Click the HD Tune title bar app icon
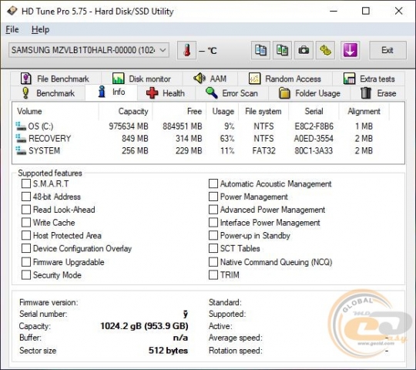The height and width of the screenshot is (370, 416). 12,11
